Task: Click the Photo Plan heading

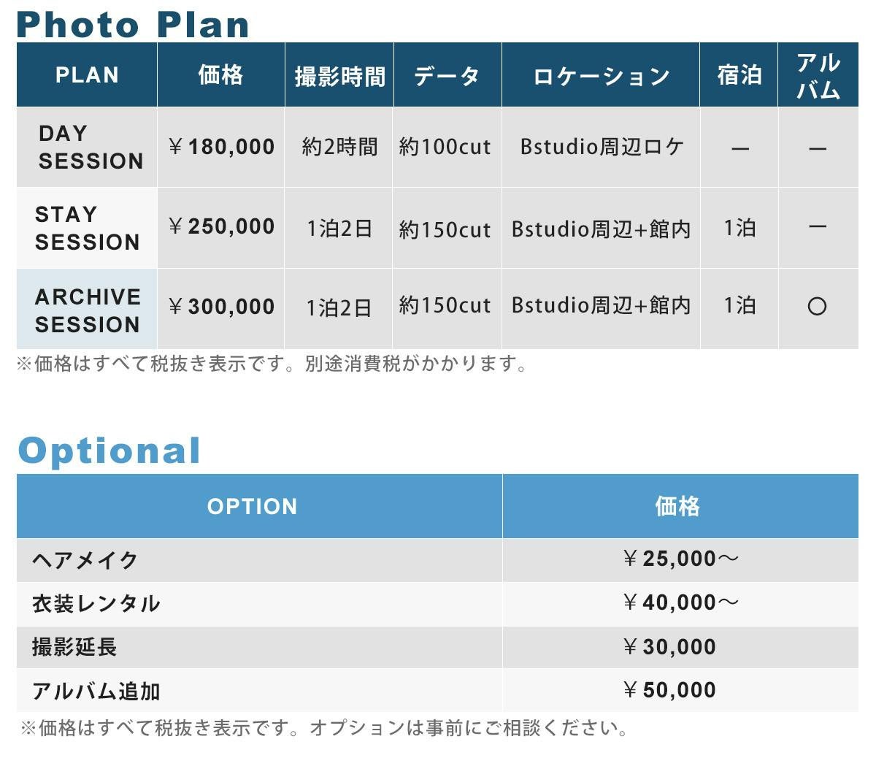Action: click(133, 24)
